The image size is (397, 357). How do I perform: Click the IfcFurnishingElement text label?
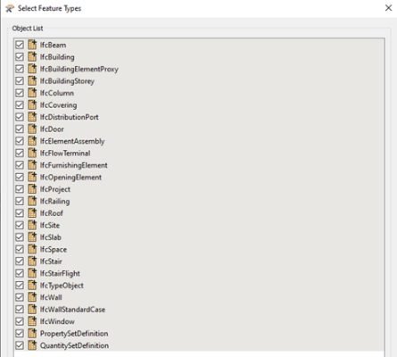coord(74,165)
